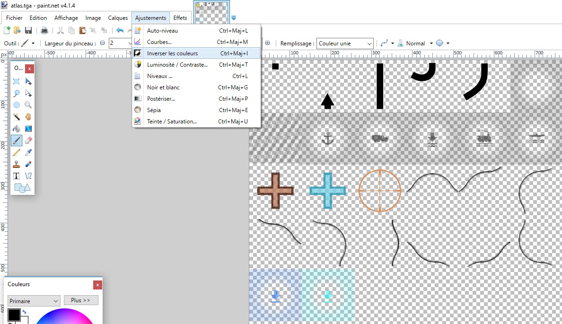Open the Remplissage Couleur unie dropdown
This screenshot has height=324, width=562.
click(x=345, y=44)
